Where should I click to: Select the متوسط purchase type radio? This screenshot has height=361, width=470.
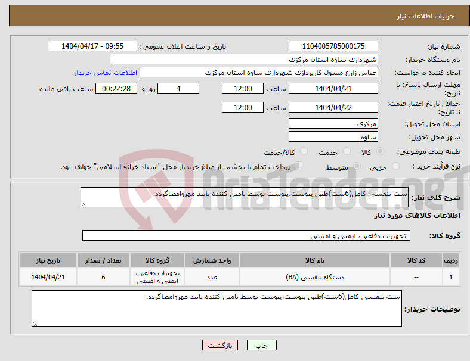[357, 166]
